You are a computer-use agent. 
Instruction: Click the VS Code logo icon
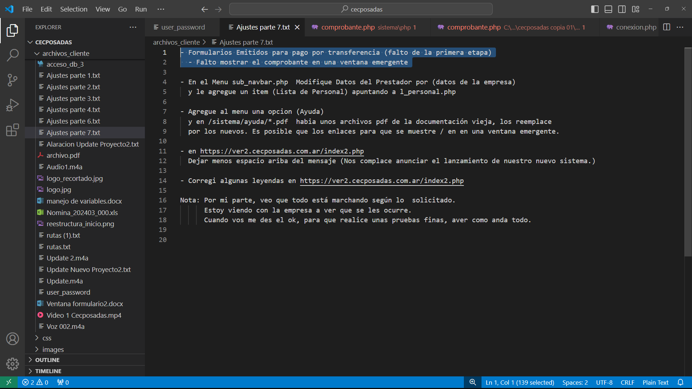pyautogui.click(x=9, y=9)
